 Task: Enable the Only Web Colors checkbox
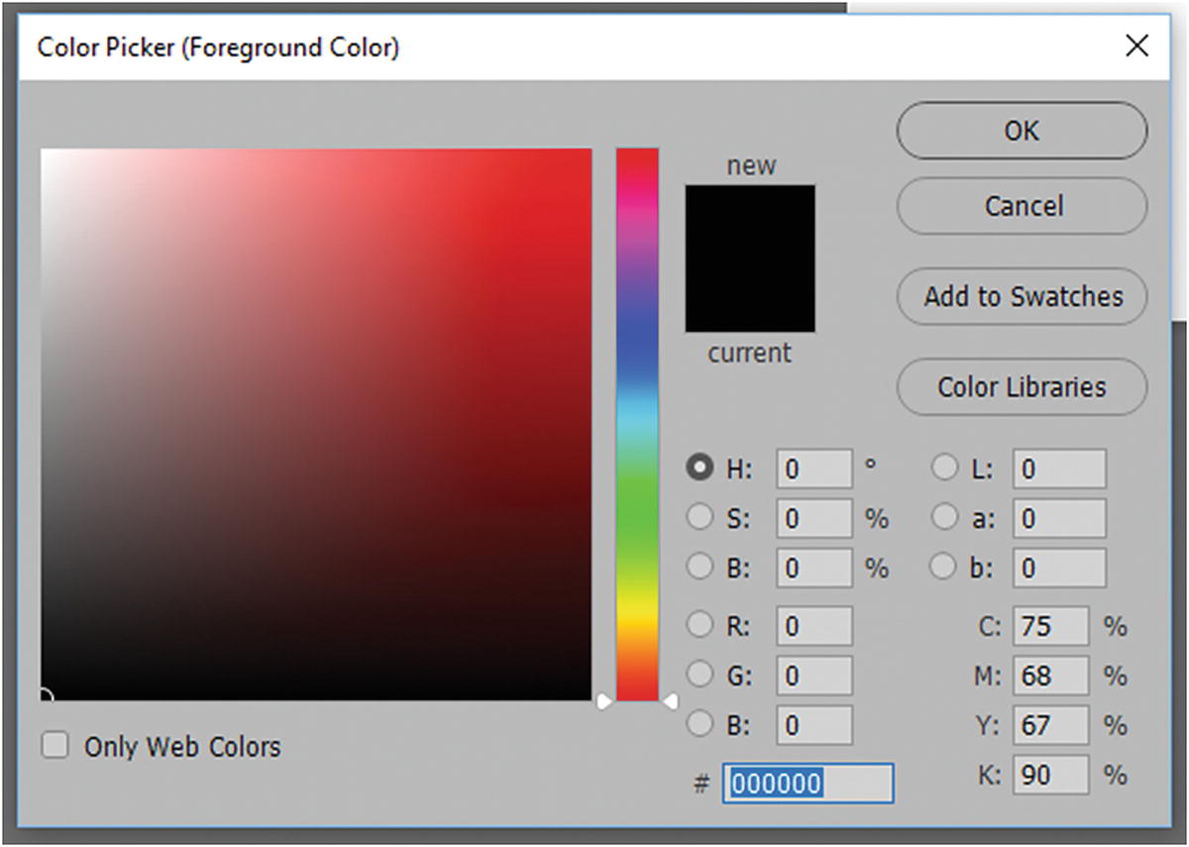tap(54, 746)
